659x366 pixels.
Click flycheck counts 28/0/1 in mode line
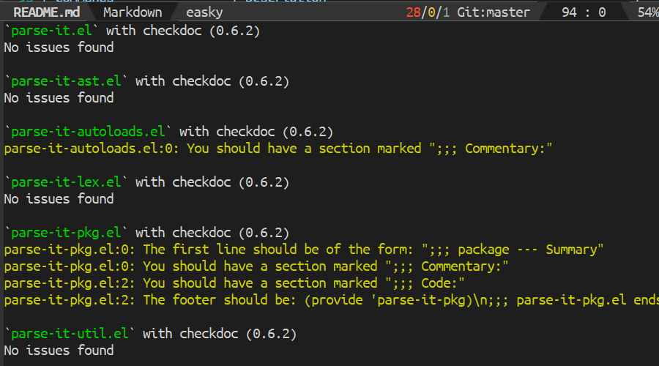coord(428,12)
